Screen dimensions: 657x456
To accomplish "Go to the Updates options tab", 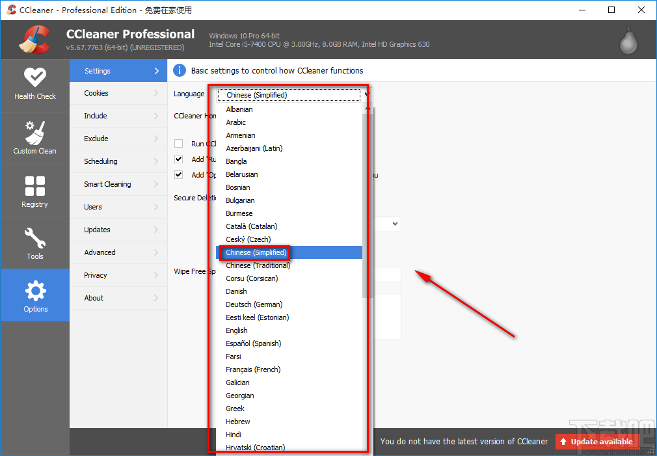I will coord(118,230).
